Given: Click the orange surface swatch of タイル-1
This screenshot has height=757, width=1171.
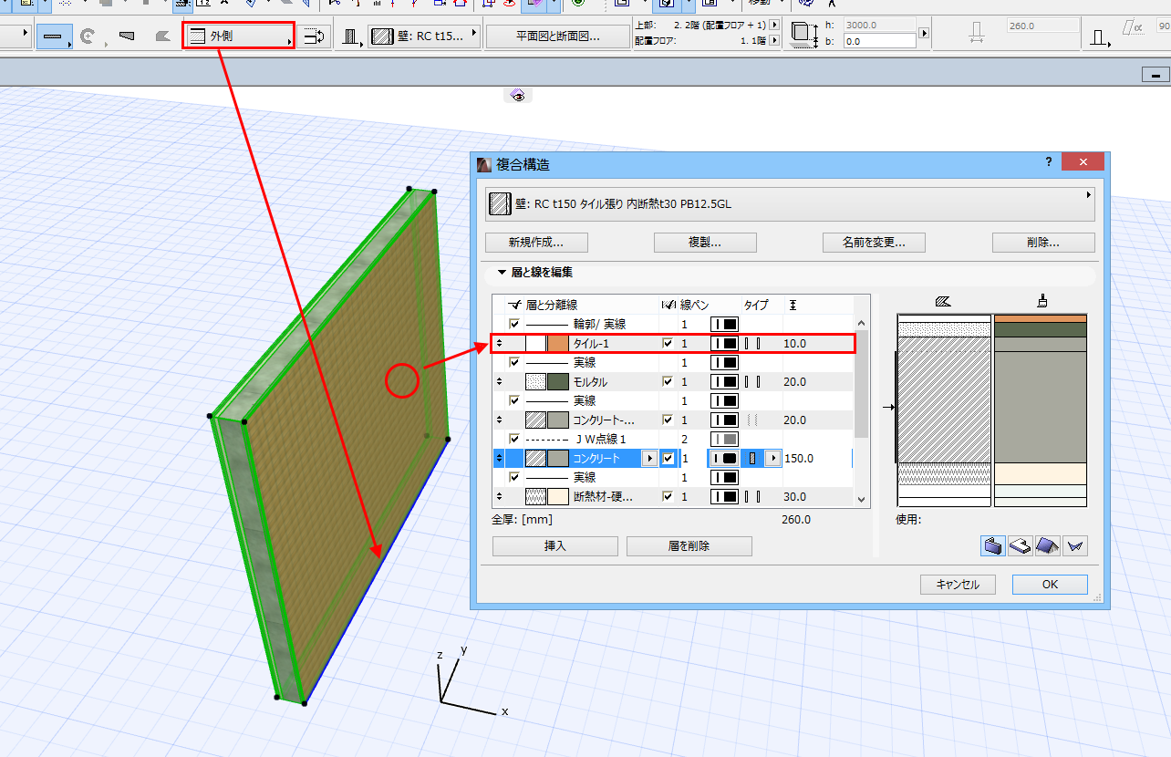Looking at the screenshot, I should point(558,344).
